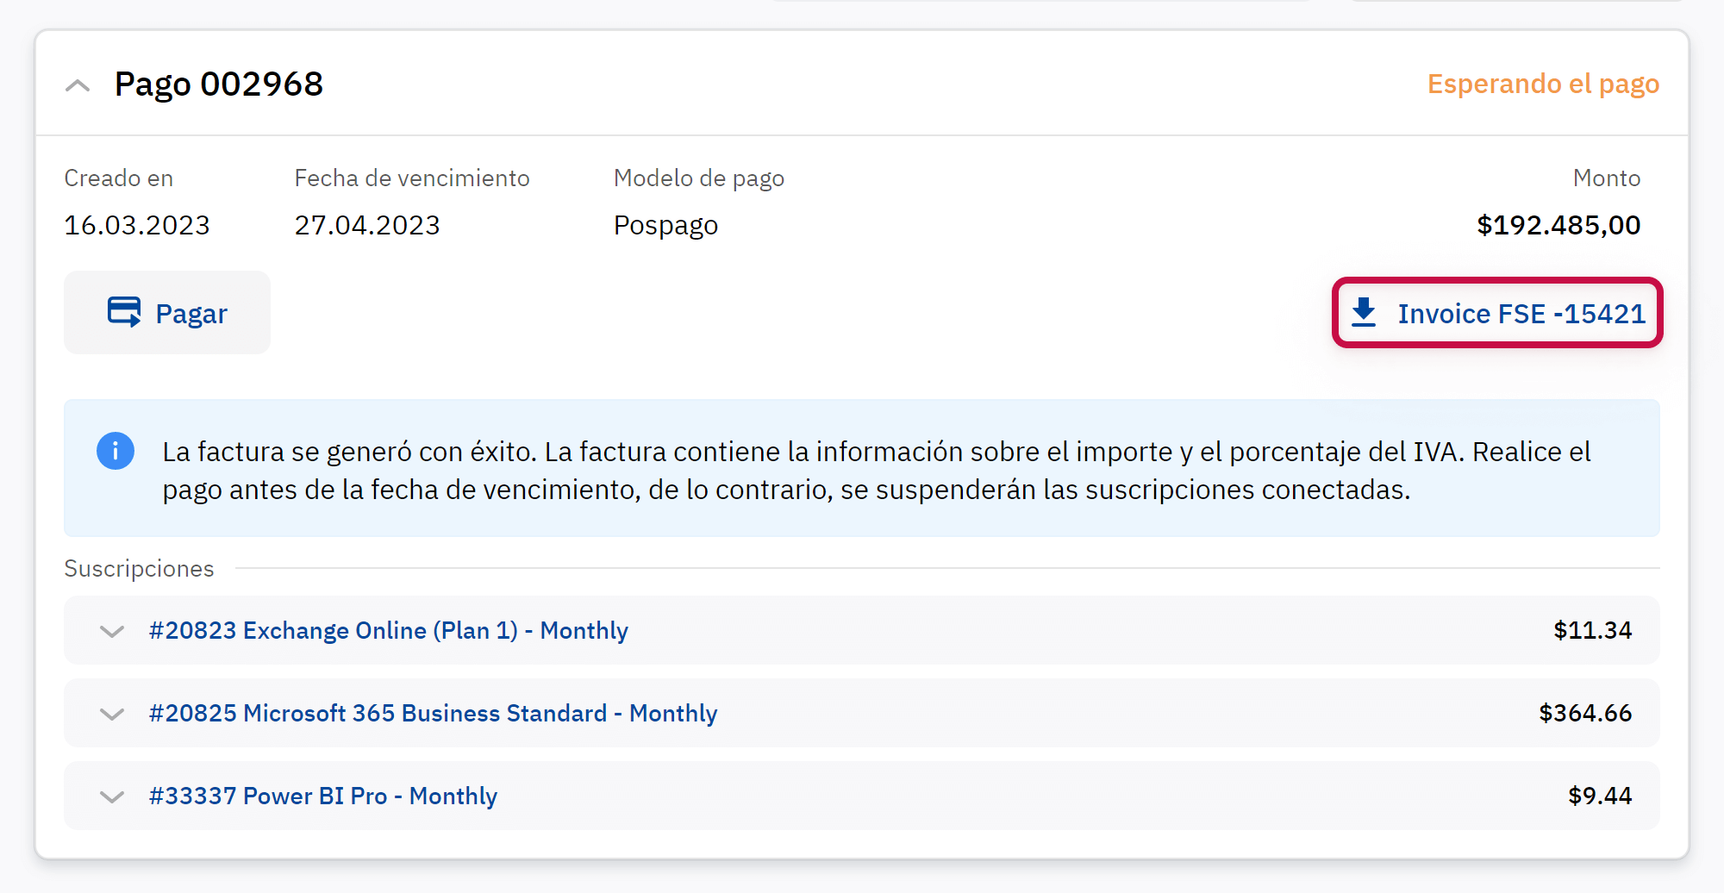This screenshot has width=1724, height=893.
Task: Open #20825 Microsoft 365 Business Standard link
Action: click(x=433, y=714)
